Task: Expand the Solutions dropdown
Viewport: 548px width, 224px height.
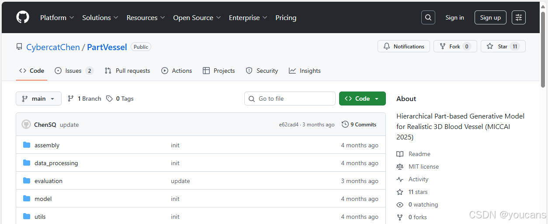Action: [x=101, y=17]
